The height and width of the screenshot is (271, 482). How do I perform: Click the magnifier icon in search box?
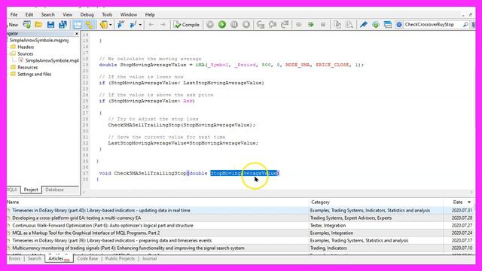tap(465, 25)
